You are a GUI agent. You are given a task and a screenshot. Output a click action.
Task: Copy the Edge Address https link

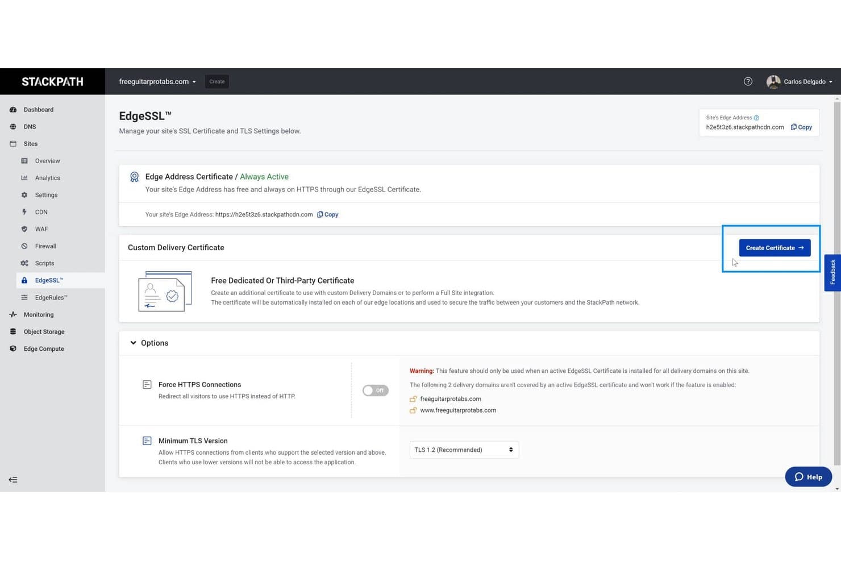coord(328,214)
